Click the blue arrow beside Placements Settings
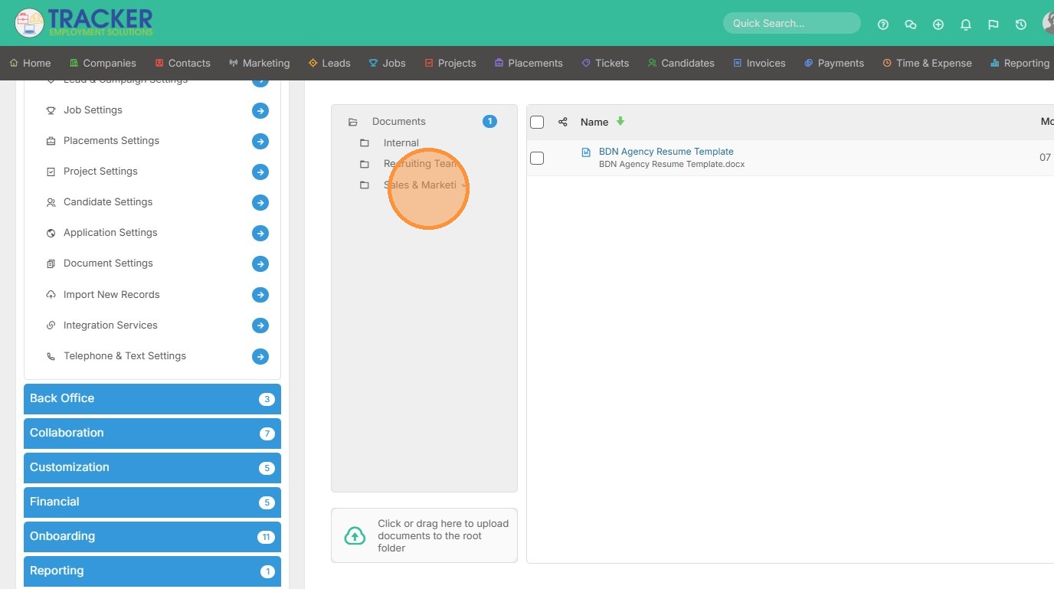Screen dimensions: 1054x589 tap(260, 141)
